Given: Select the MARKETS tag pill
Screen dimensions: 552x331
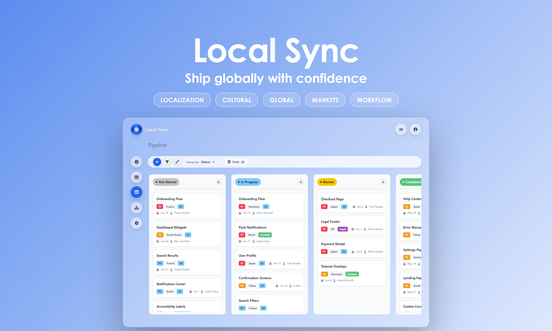Looking at the screenshot, I should 325,100.
